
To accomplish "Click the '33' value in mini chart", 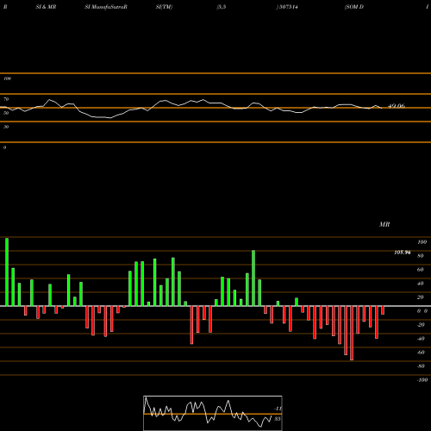I will point(278,419).
